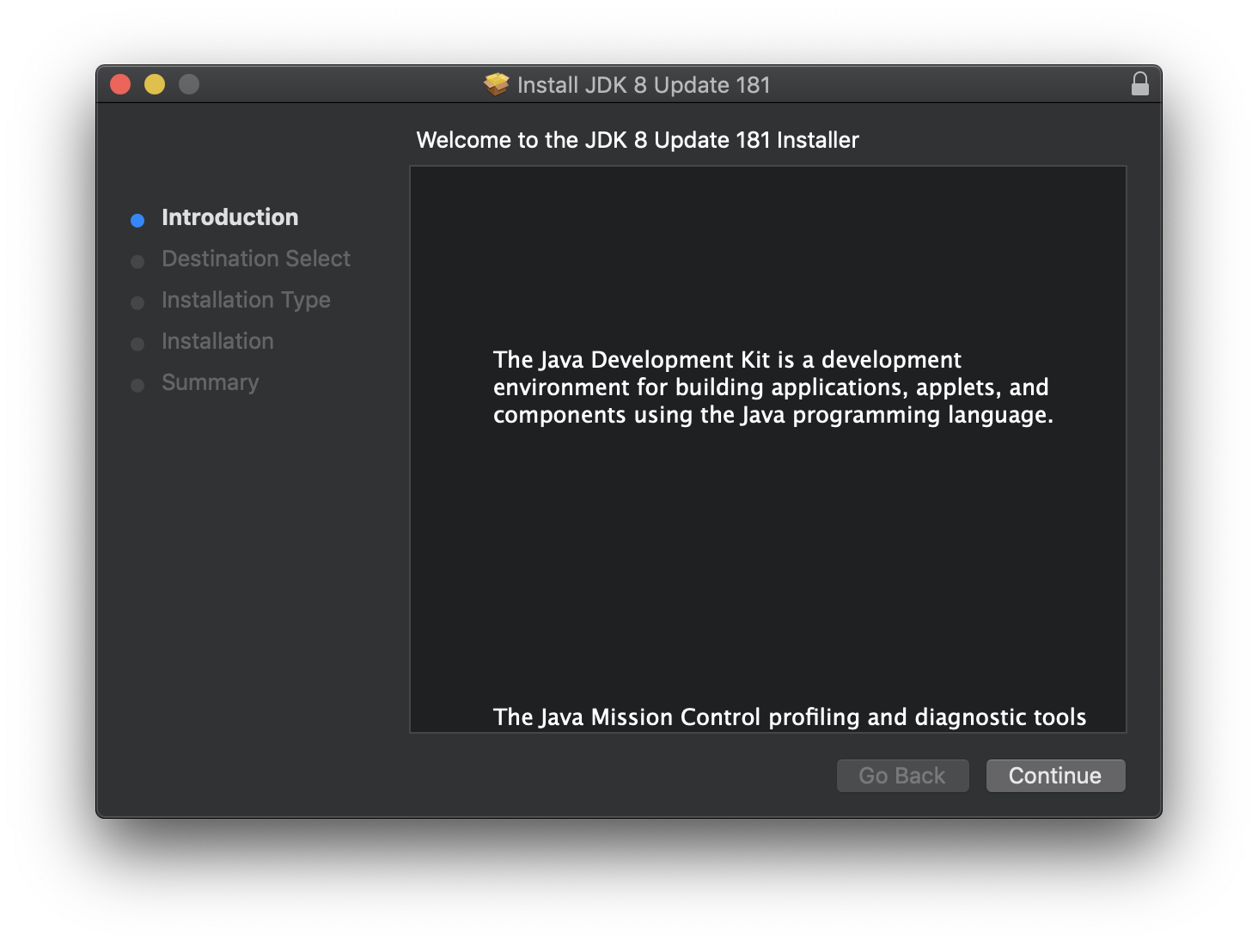Select the Introduction step in sidebar
1258x945 pixels.
pos(229,217)
